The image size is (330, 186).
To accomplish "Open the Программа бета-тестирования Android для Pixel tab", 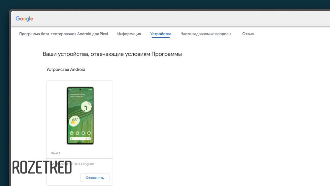I will (x=63, y=34).
